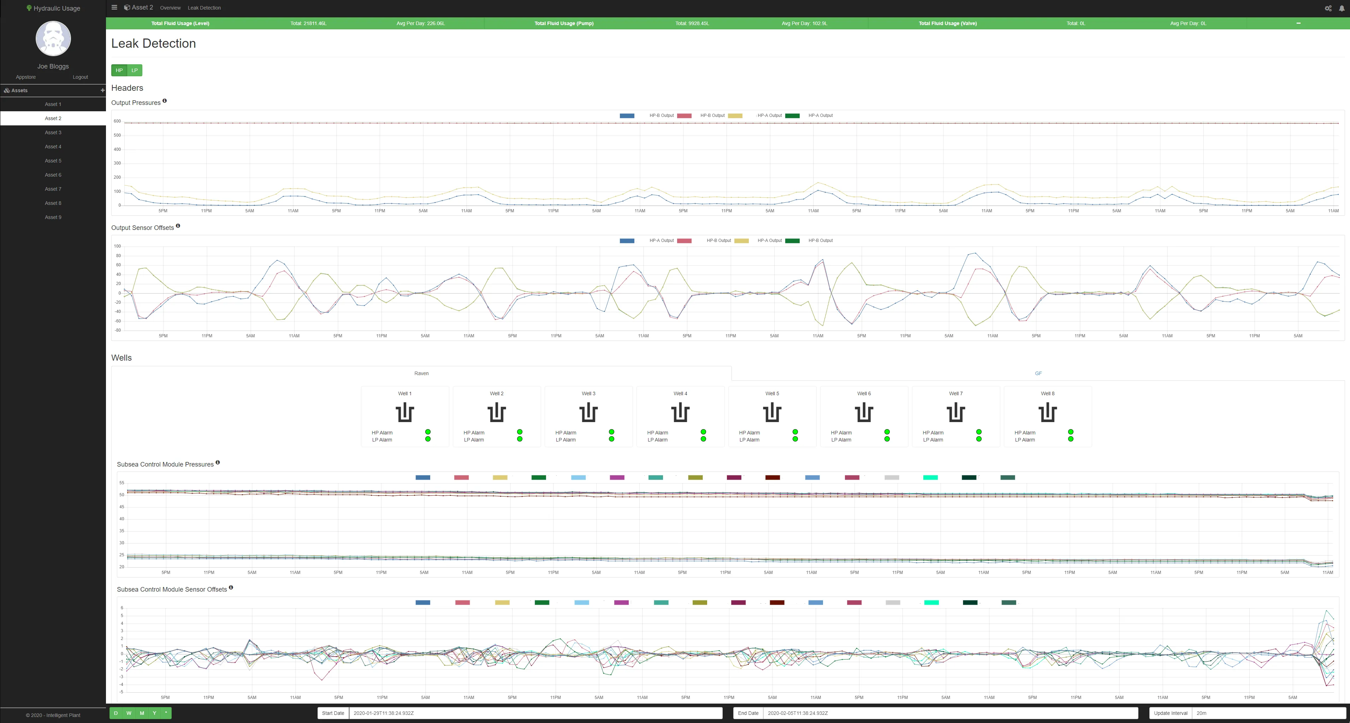
Task: Toggle the hamburger sidebar menu
Action: (114, 7)
